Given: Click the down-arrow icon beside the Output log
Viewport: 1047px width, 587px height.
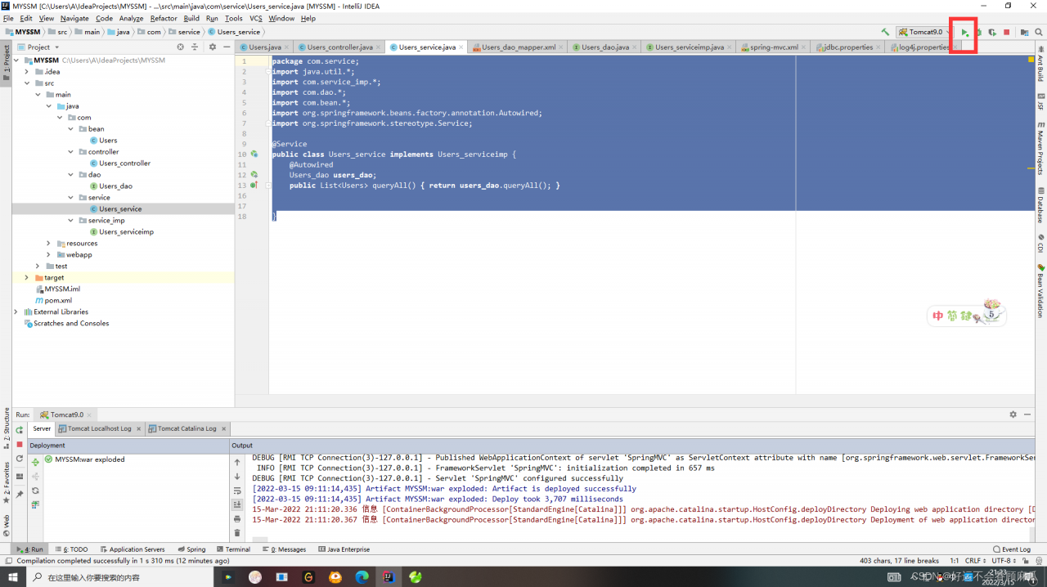Looking at the screenshot, I should [x=237, y=476].
